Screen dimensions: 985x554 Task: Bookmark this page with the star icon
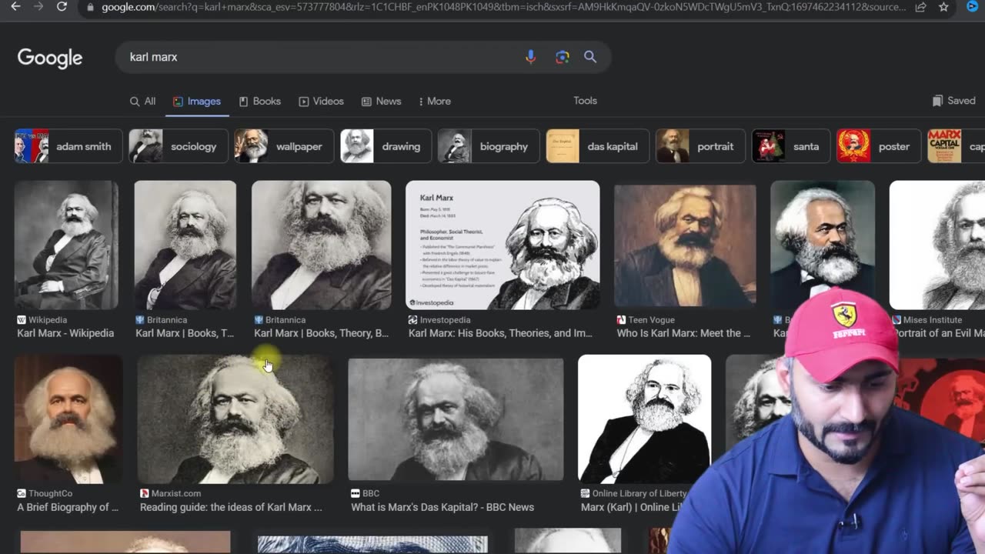click(x=943, y=7)
